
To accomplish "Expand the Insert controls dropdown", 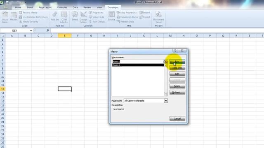I will point(75,17).
